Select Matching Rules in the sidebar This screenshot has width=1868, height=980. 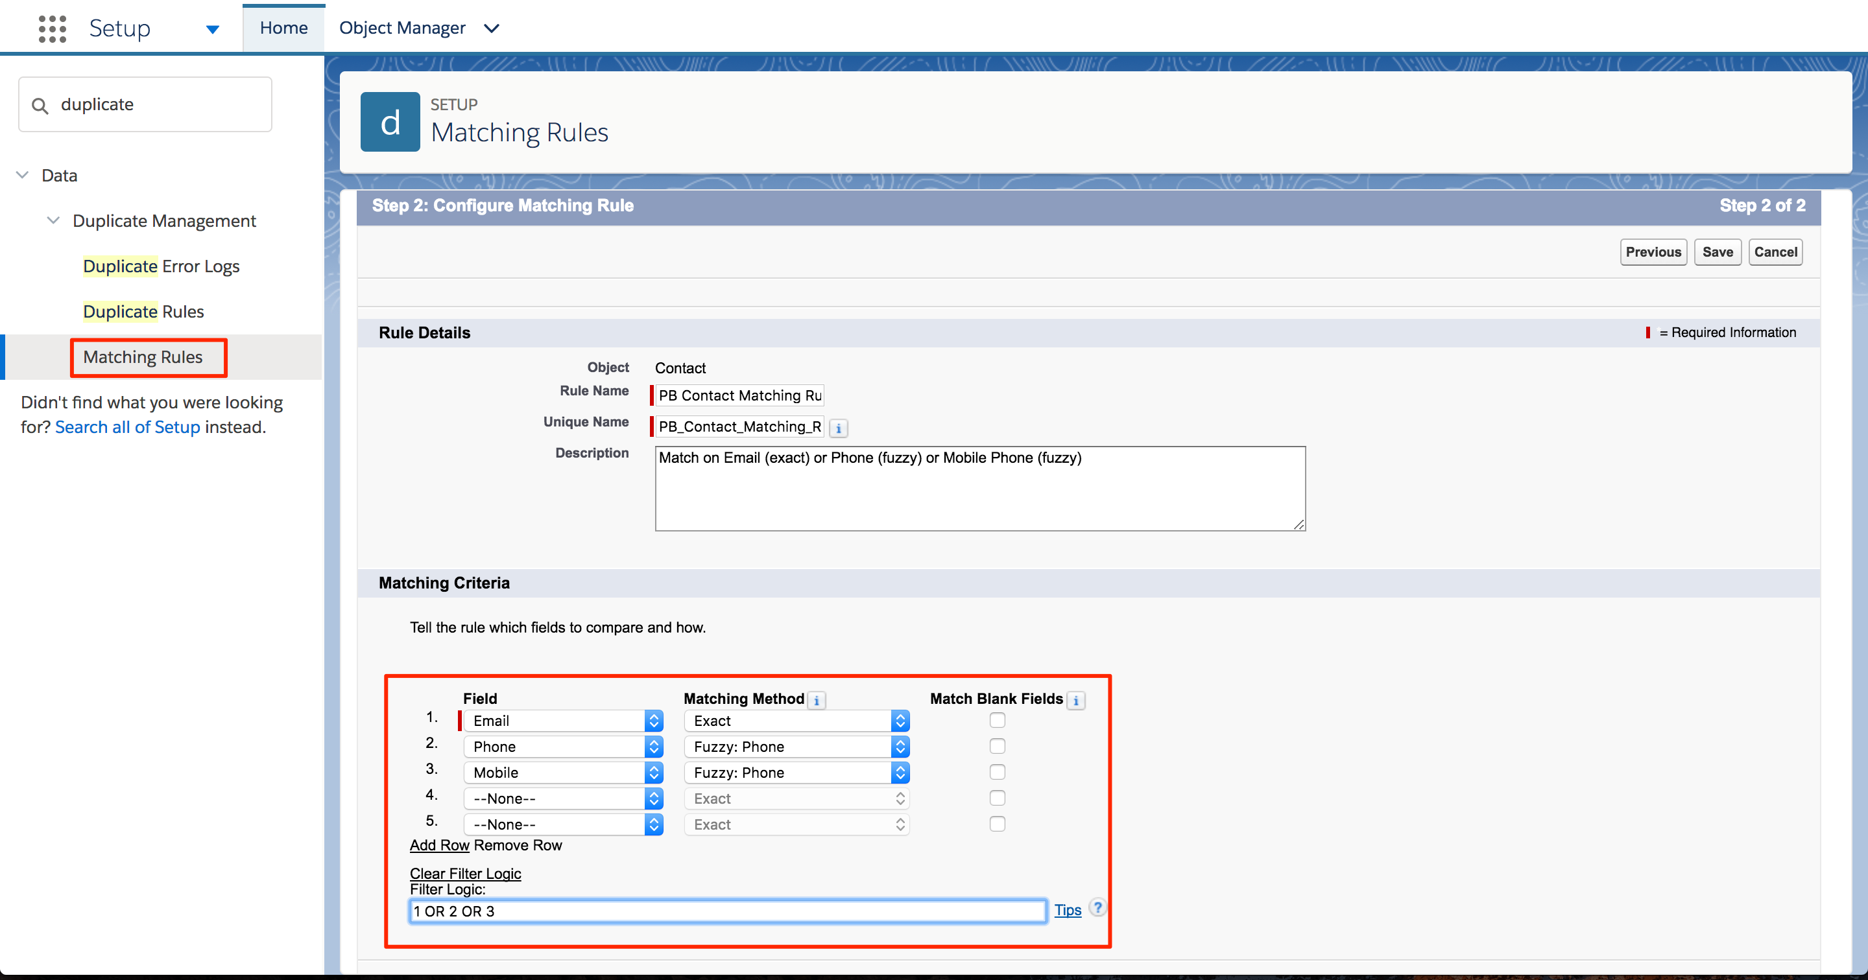(x=143, y=356)
